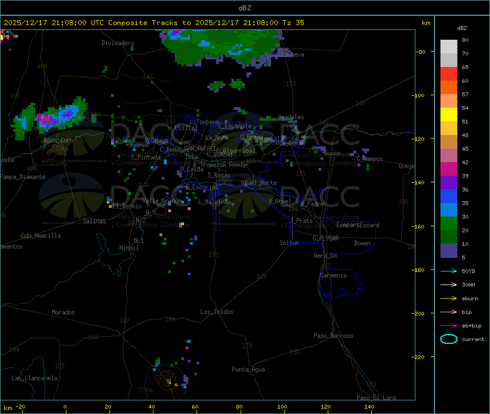Click the '100' tick on horizontal km axis
The height and width of the screenshot is (414, 490).
[282, 407]
